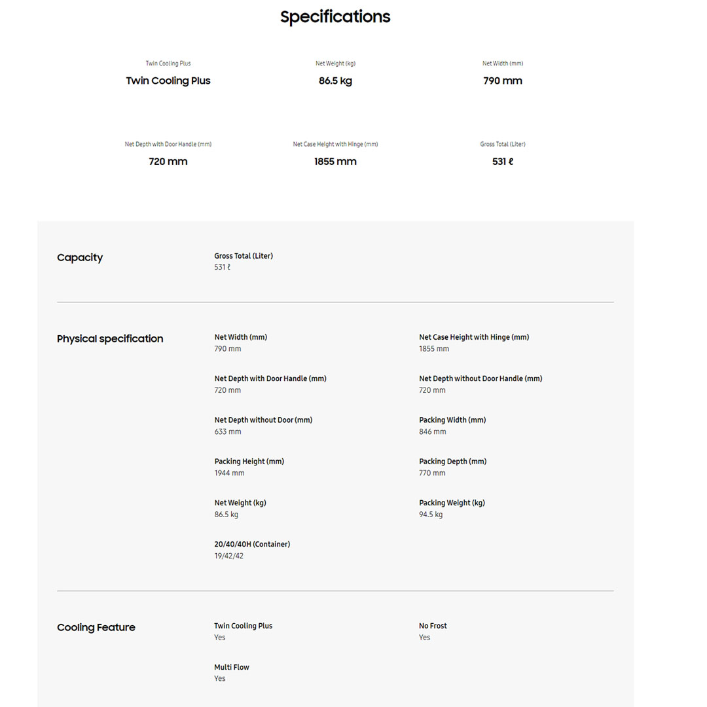Select the 94.5 kg value
Viewport: 707px width, 707px height.
431,515
